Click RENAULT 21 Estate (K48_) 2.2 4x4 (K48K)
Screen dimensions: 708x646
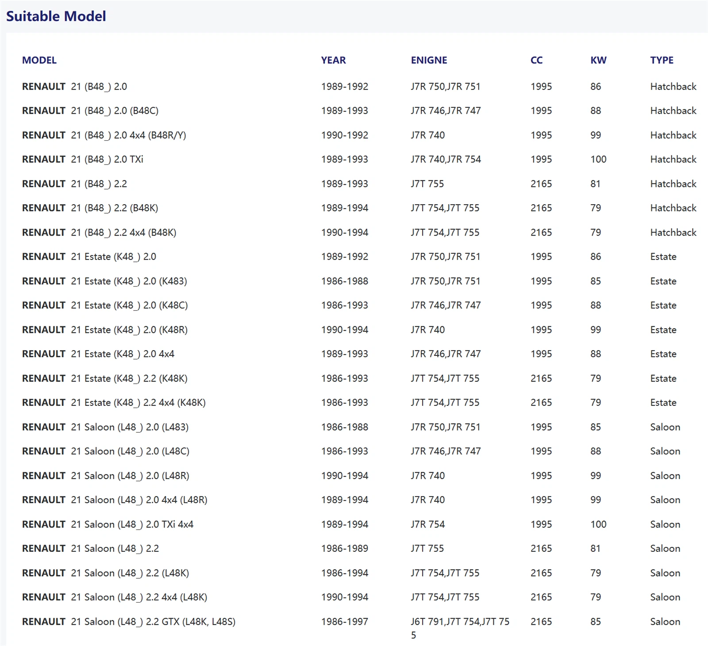pos(114,403)
